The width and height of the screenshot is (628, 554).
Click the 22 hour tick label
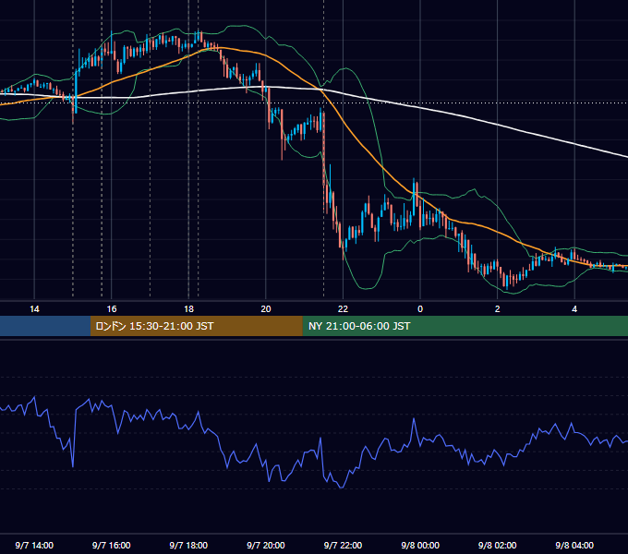coord(343,309)
